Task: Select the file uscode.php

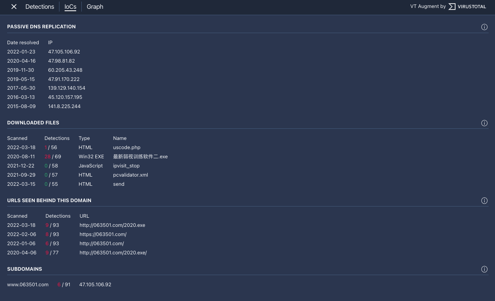Action: tap(126, 147)
